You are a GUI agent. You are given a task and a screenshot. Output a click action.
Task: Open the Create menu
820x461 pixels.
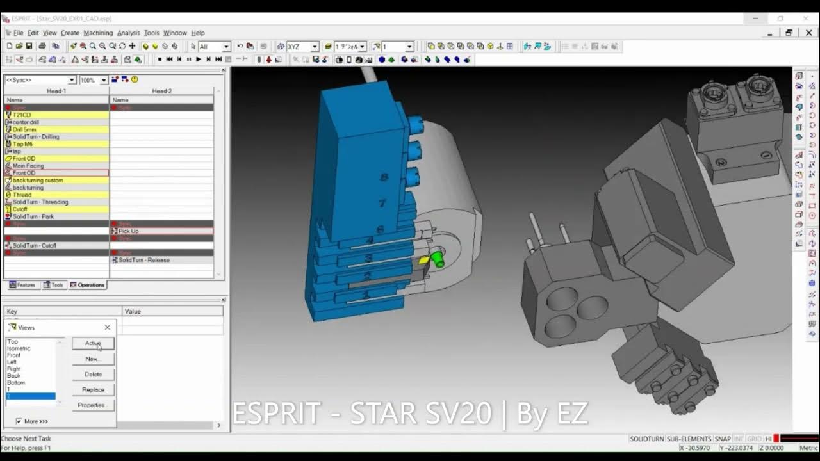(x=70, y=33)
